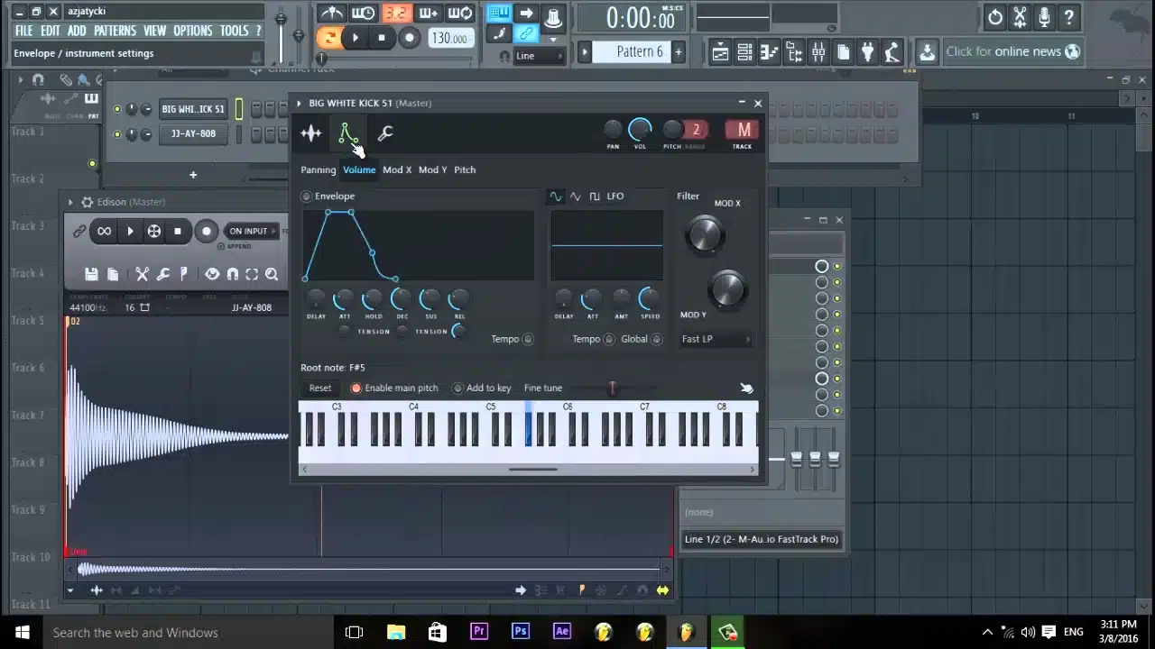Open the PATTERNS menu
Viewport: 1155px width, 649px height.
(115, 31)
